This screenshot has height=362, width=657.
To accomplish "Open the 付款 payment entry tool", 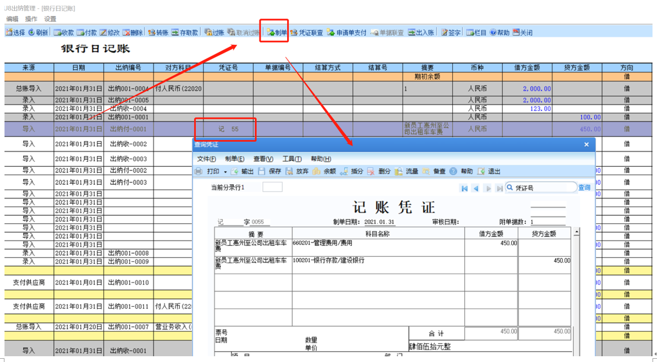I will pyautogui.click(x=87, y=32).
